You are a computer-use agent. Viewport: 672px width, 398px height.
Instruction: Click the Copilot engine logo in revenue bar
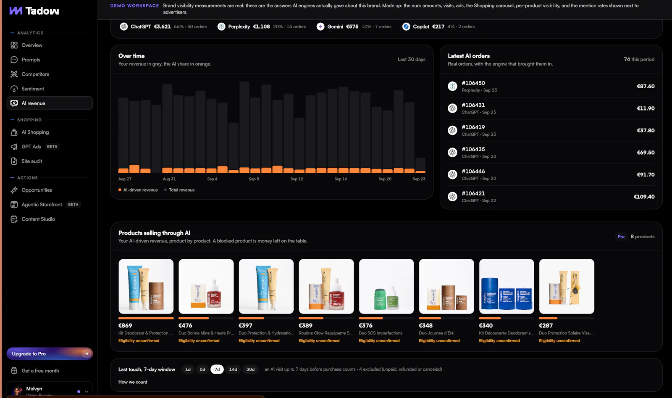pyautogui.click(x=406, y=26)
